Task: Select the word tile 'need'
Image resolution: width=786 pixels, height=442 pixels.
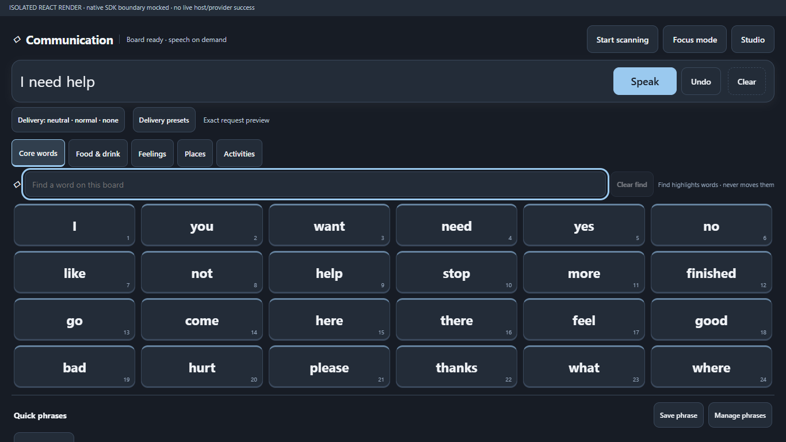Action: [456, 225]
